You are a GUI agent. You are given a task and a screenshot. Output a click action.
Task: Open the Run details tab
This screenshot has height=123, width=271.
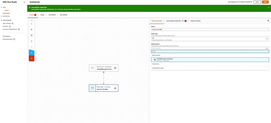click(x=64, y=15)
